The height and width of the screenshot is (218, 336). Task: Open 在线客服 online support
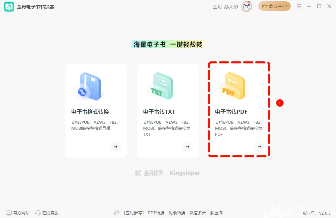[x=50, y=213]
